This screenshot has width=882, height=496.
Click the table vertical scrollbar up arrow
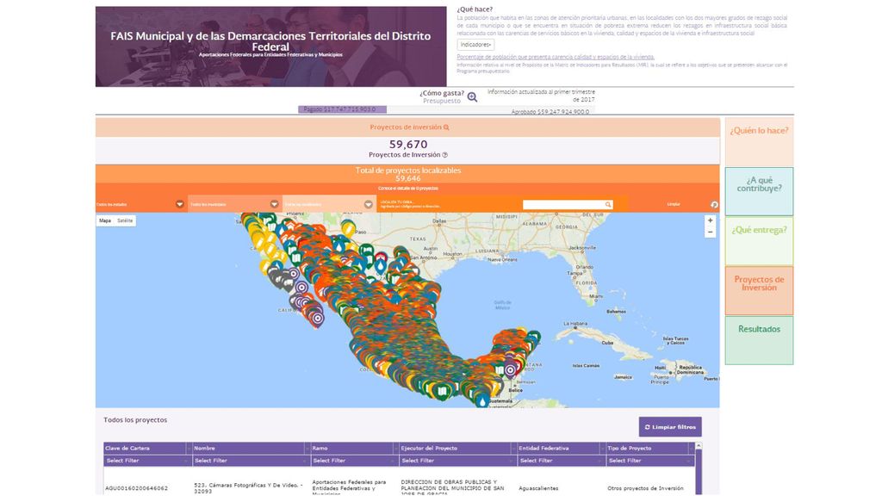click(699, 446)
